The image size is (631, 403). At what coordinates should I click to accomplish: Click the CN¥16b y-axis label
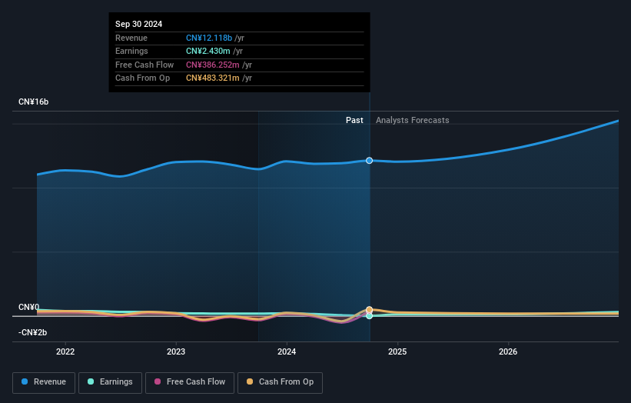click(33, 102)
